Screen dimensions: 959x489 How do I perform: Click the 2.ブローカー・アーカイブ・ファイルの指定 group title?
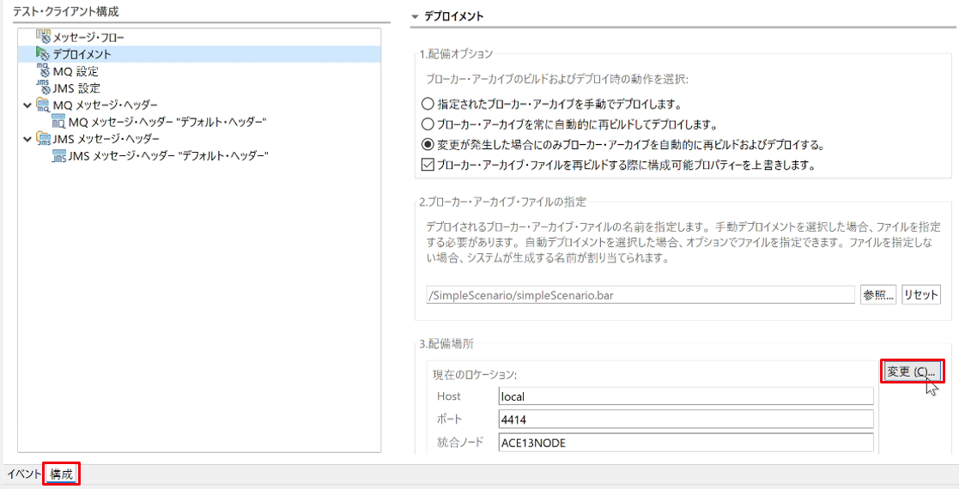click(503, 202)
